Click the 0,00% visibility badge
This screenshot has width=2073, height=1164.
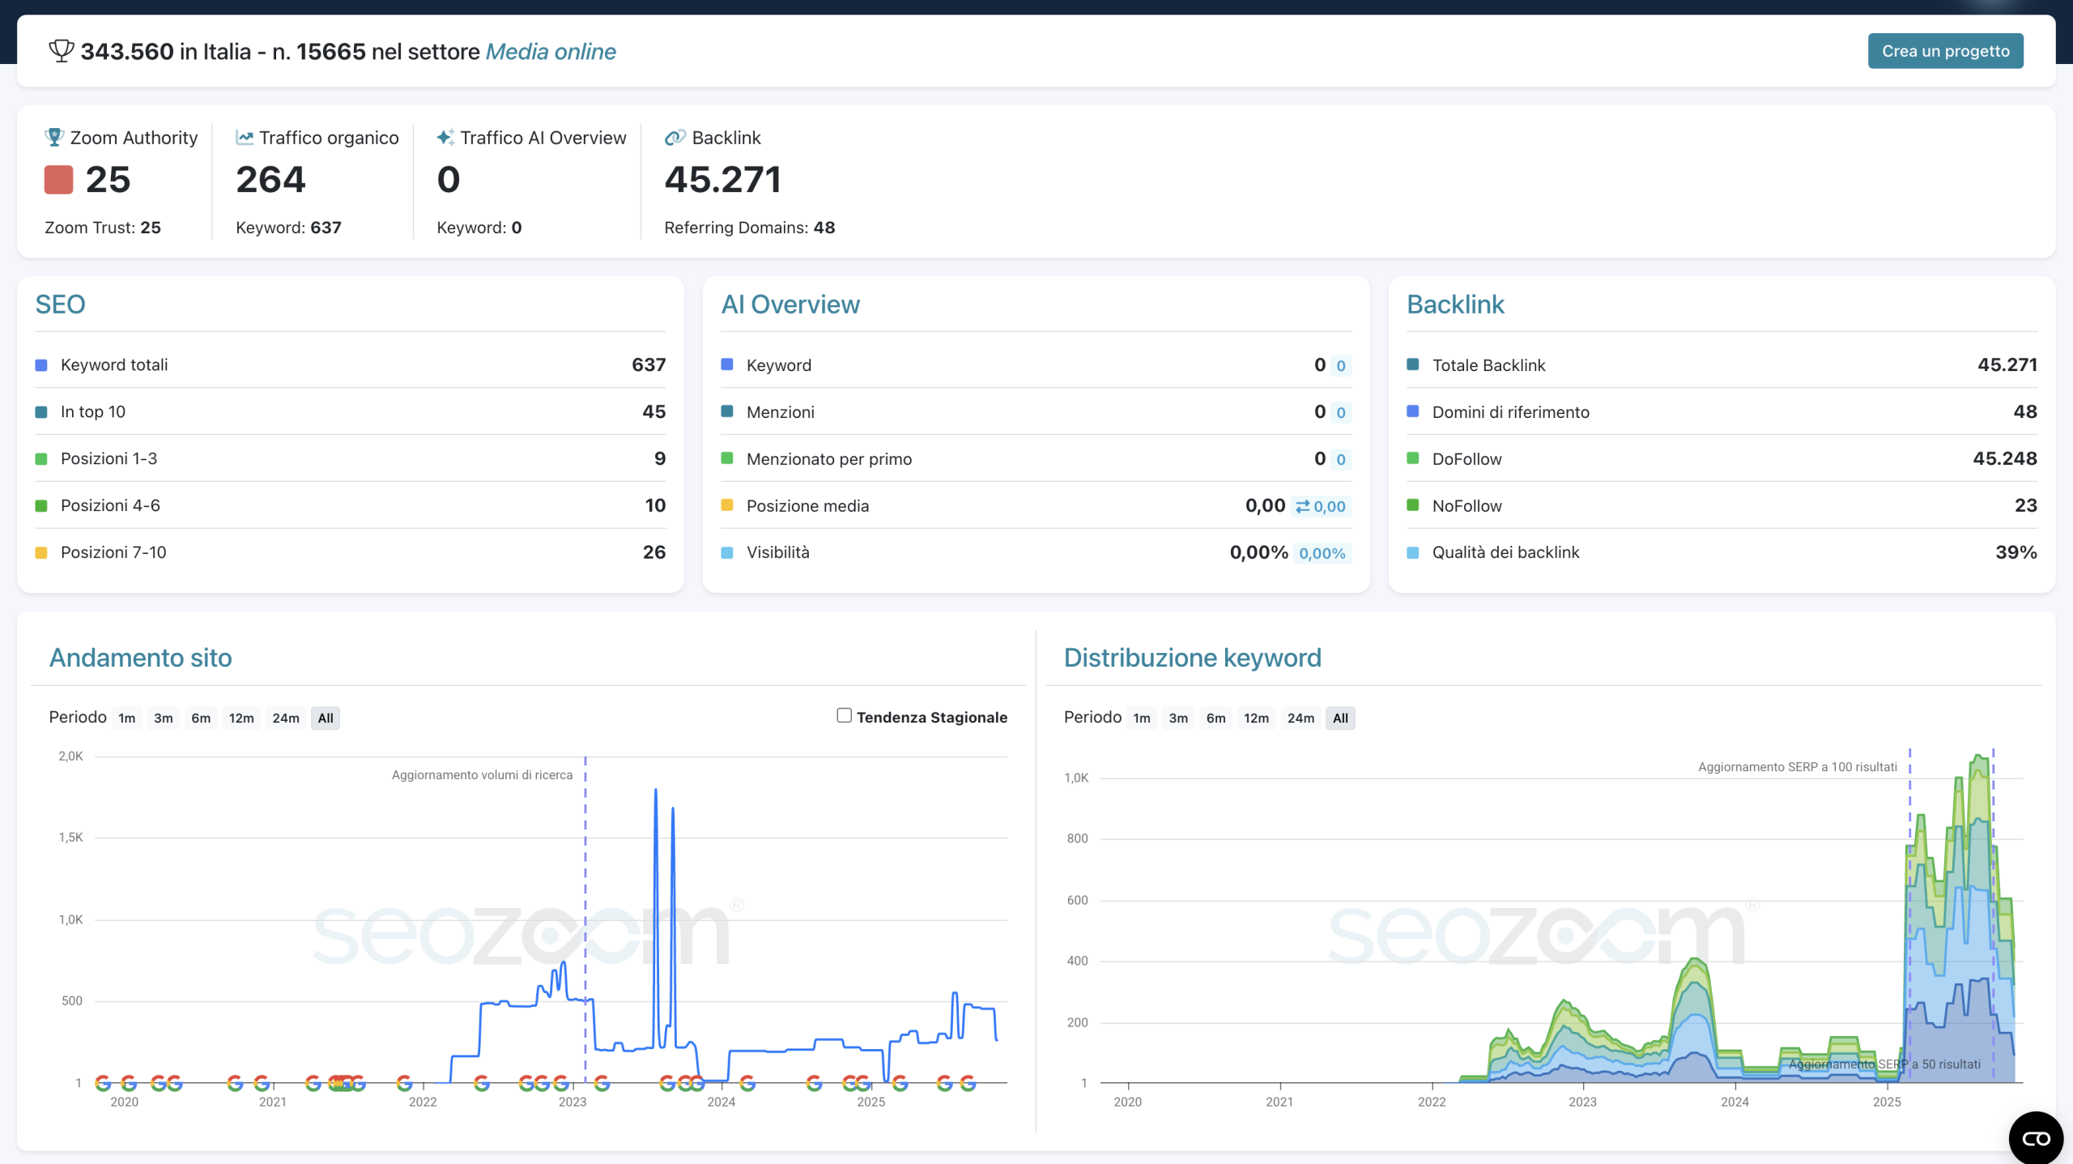(1322, 552)
